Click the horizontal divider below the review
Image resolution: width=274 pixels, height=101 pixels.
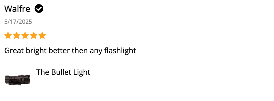click(x=139, y=61)
